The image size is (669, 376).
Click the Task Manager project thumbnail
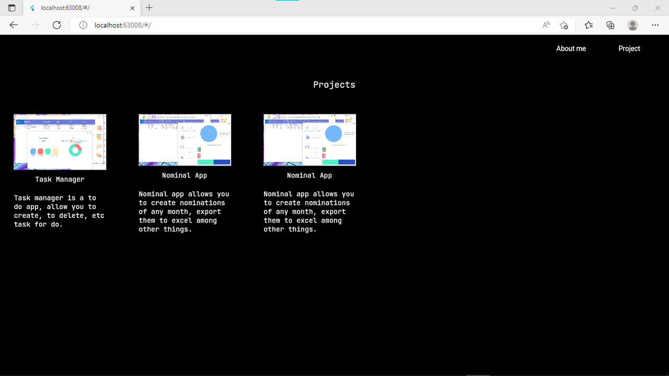coord(60,142)
